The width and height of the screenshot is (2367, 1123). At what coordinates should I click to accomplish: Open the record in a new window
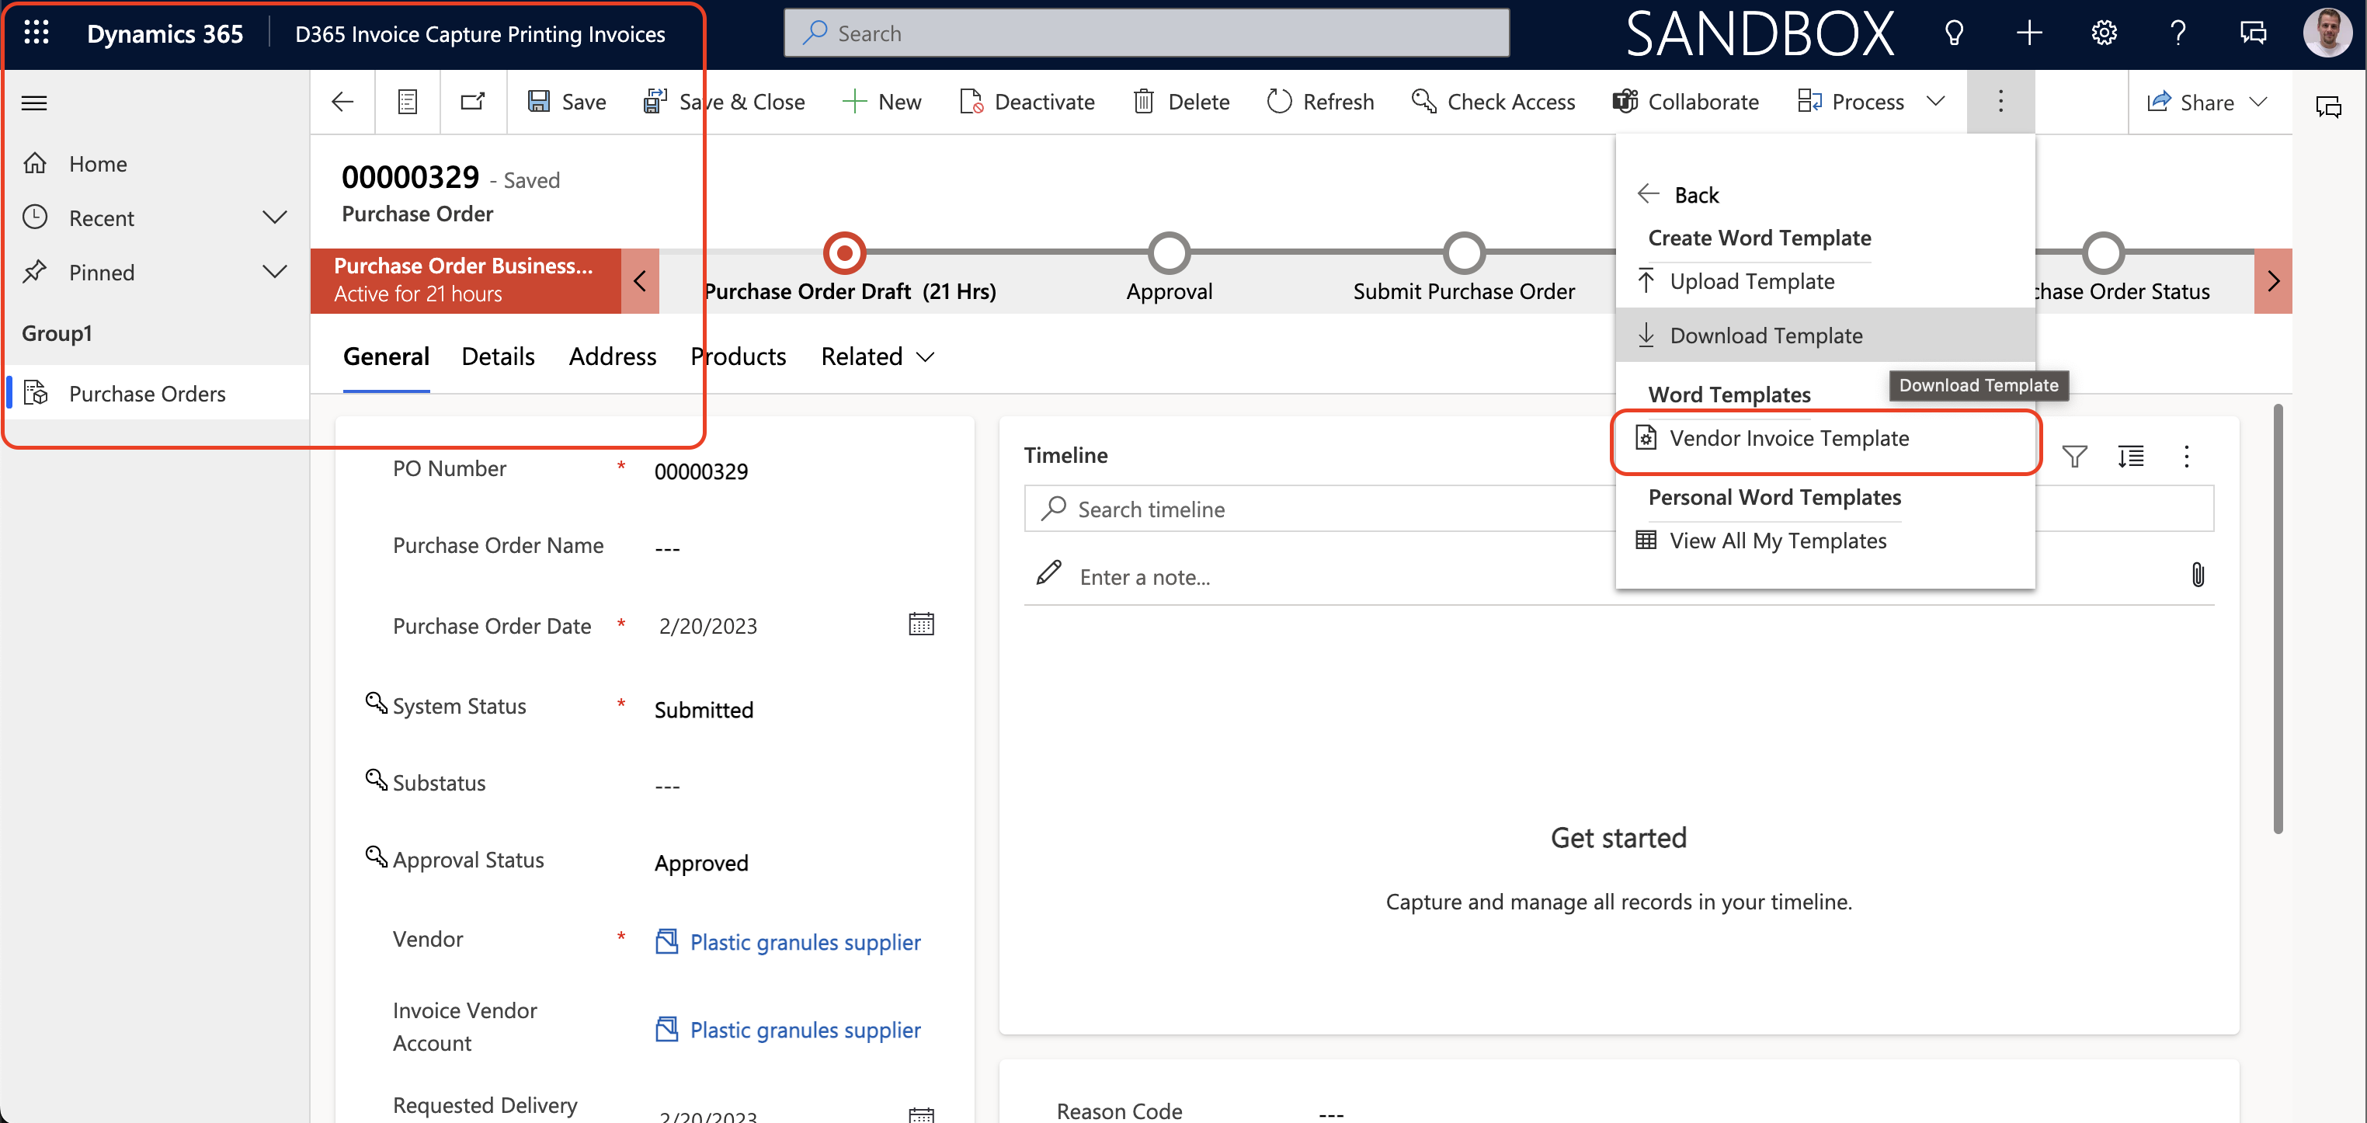click(x=472, y=101)
